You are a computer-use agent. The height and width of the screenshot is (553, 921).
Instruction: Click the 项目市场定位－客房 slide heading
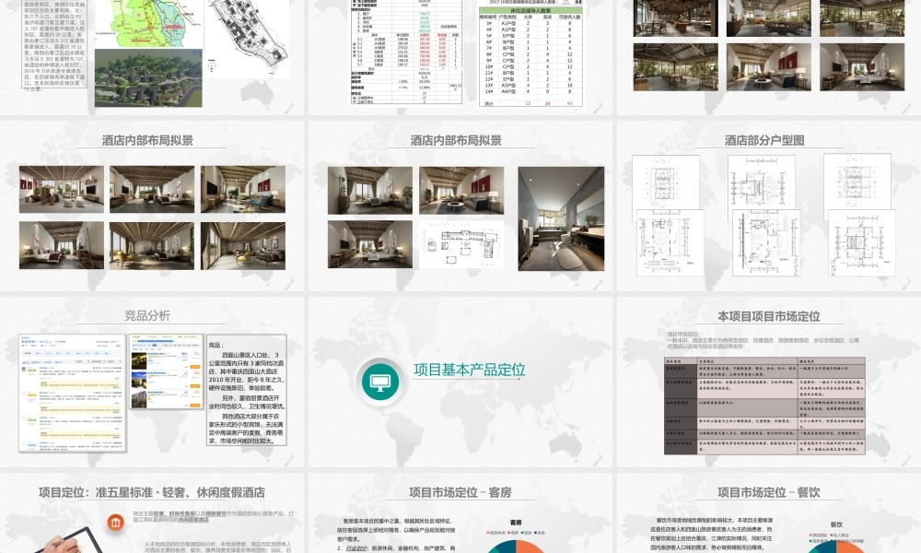tap(457, 492)
